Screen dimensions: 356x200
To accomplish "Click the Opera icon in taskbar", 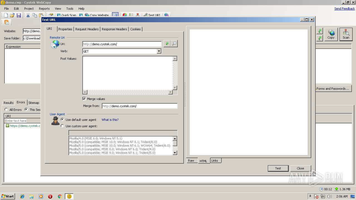I will (x=50, y=196).
